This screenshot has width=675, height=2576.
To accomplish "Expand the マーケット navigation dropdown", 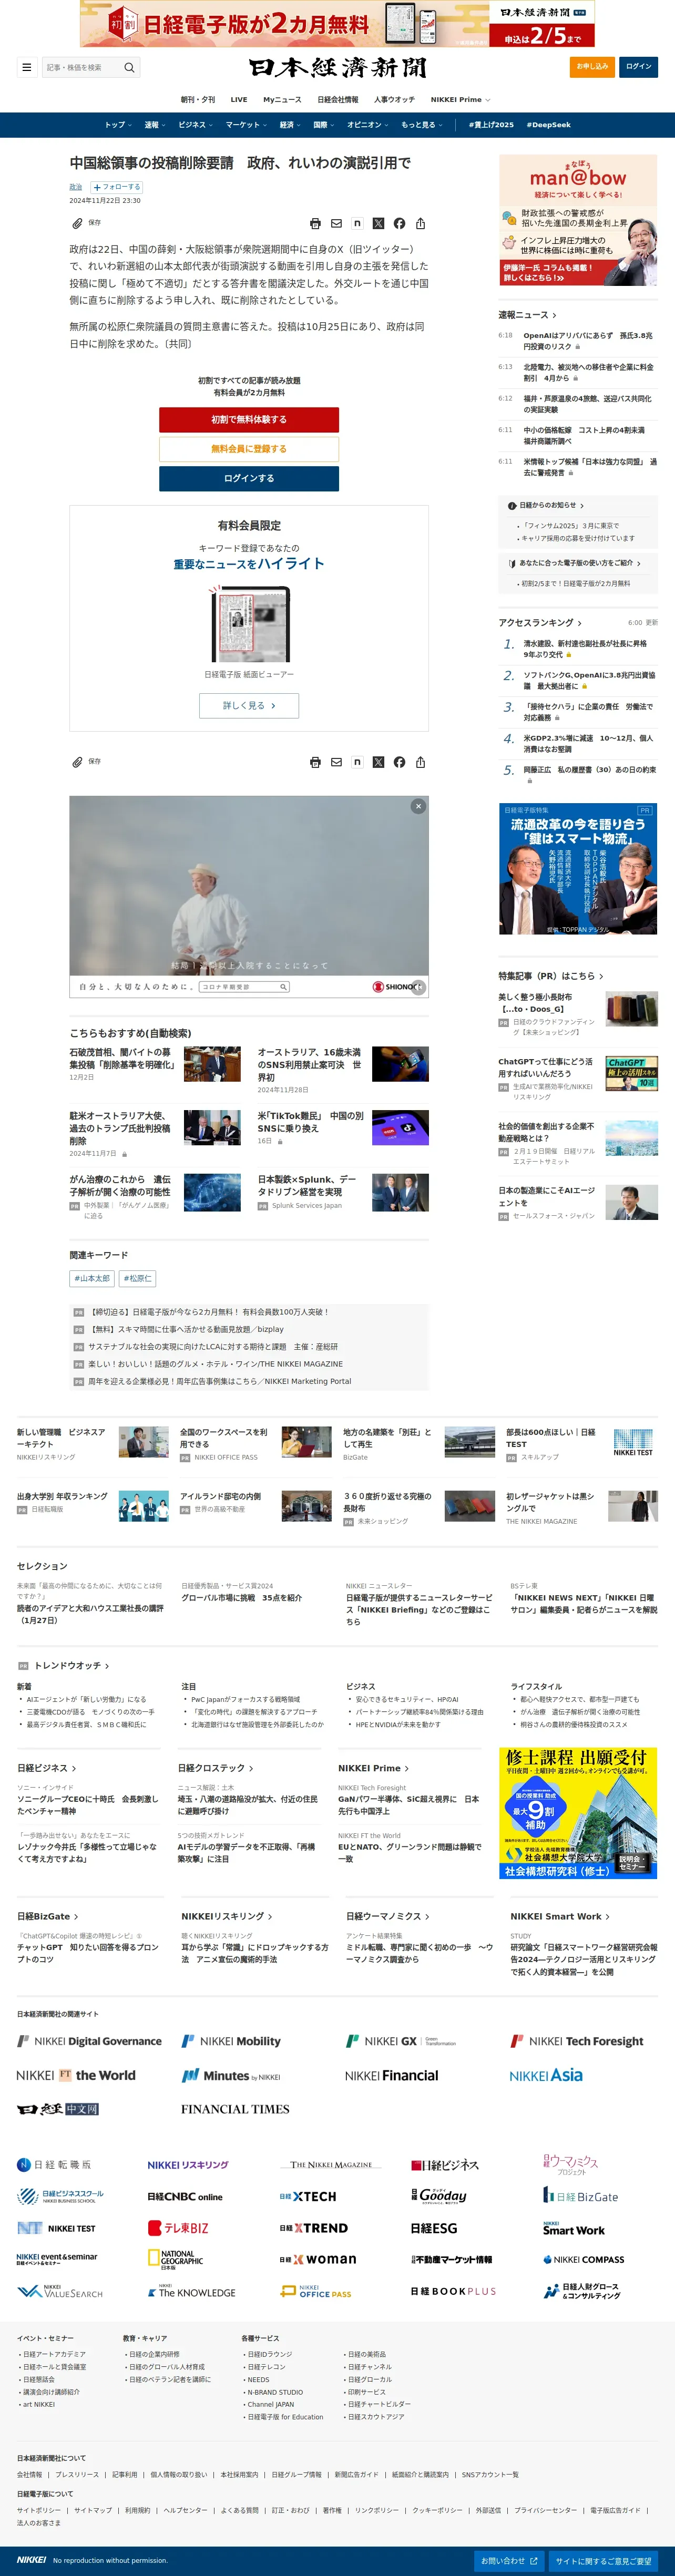I will 246,125.
